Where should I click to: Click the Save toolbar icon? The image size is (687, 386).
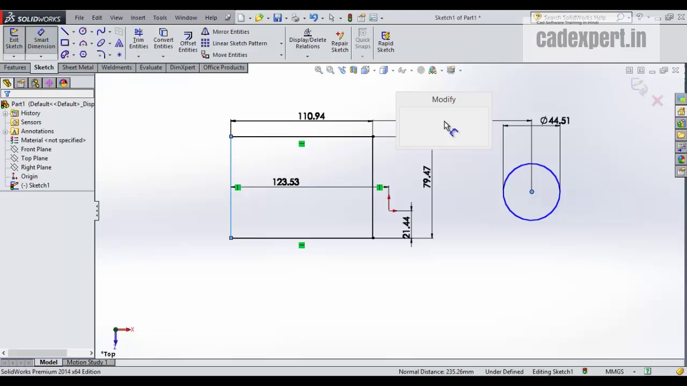click(277, 18)
